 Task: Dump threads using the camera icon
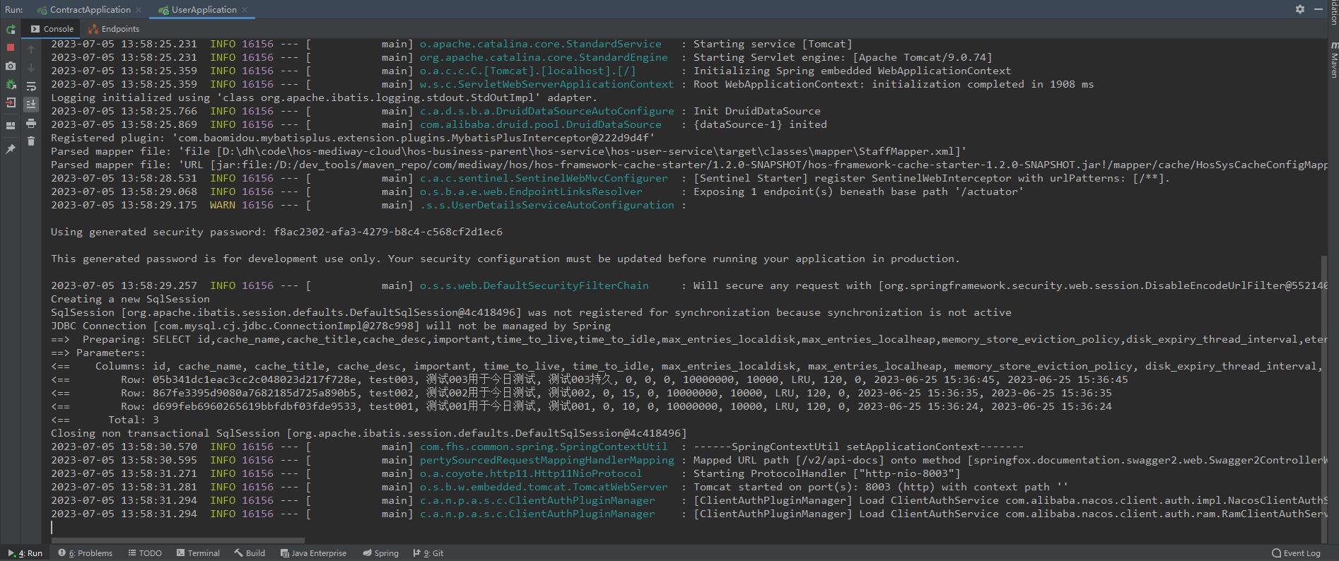(11, 66)
